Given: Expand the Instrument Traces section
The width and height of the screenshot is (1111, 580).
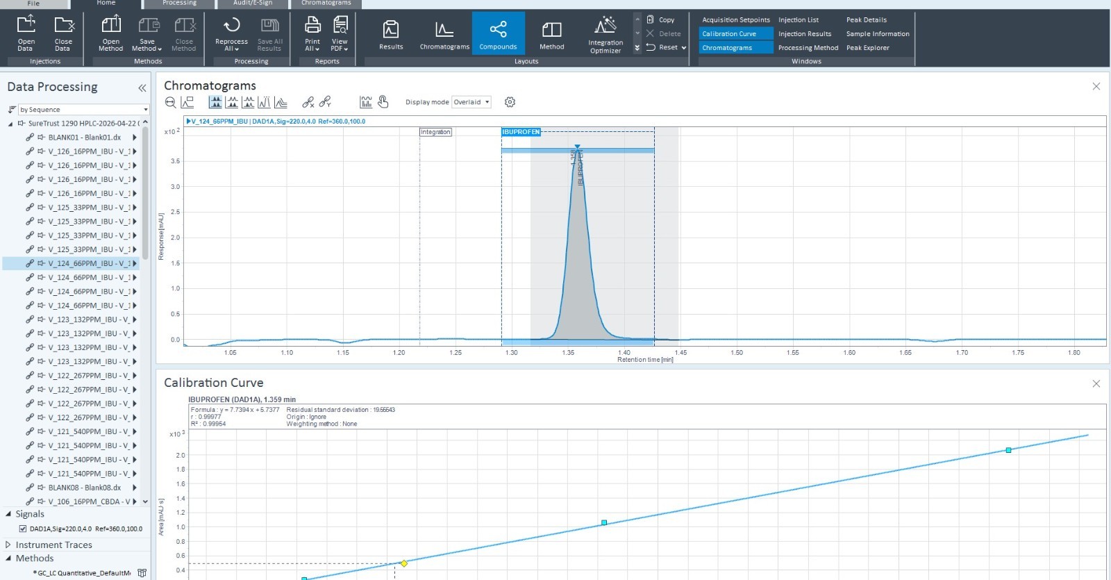Looking at the screenshot, I should pyautogui.click(x=8, y=545).
